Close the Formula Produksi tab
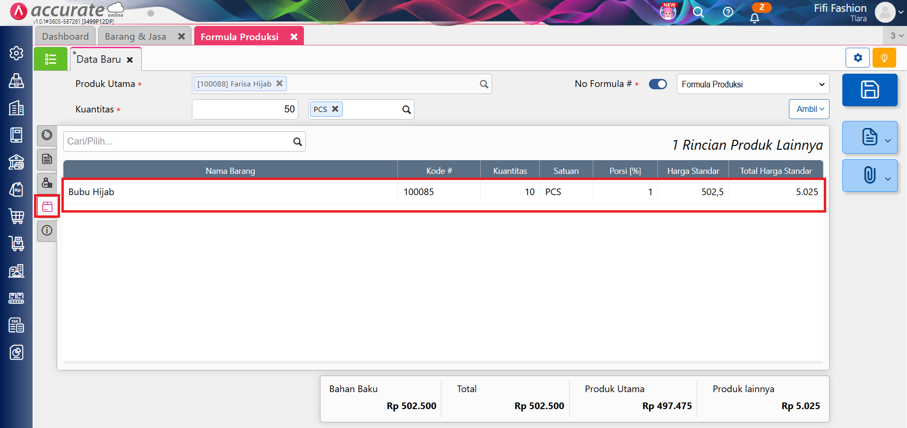This screenshot has width=907, height=428. tap(294, 36)
